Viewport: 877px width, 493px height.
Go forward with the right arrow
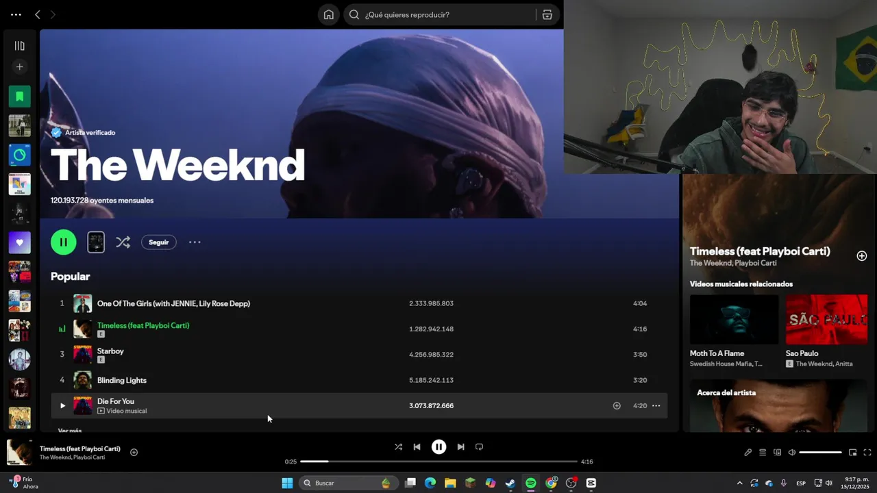click(53, 14)
